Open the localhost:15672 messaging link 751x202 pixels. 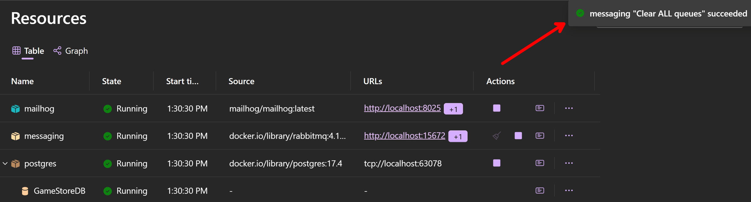(404, 136)
